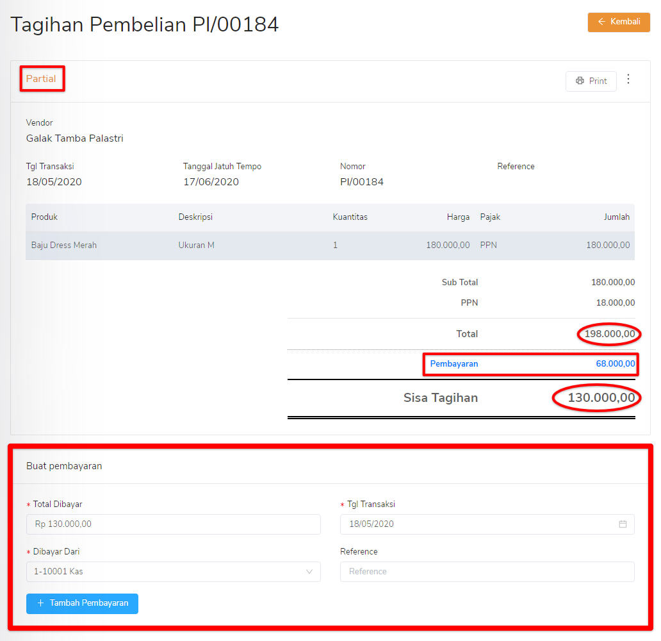
Task: Click the back arrow on Kembali button
Action: (x=601, y=22)
